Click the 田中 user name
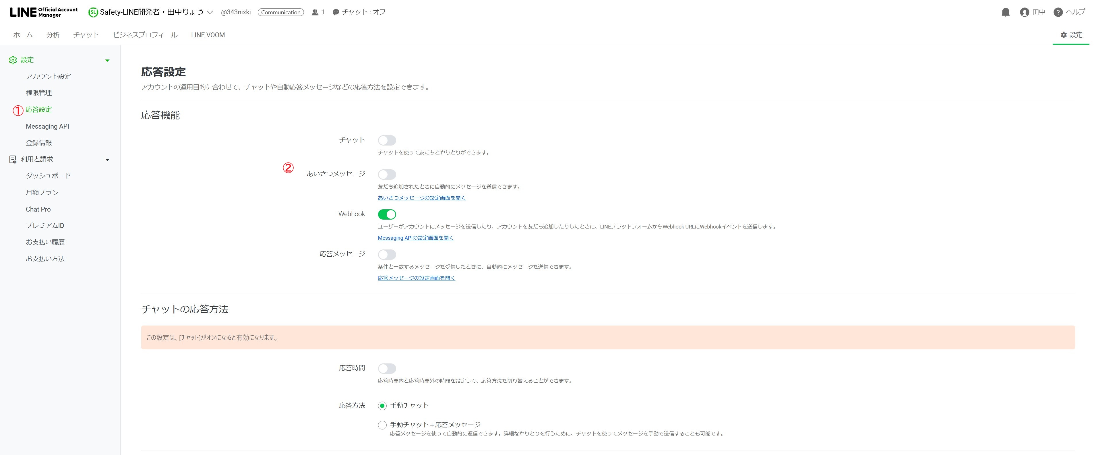Screen dimensions: 1094x455 (x=1039, y=12)
